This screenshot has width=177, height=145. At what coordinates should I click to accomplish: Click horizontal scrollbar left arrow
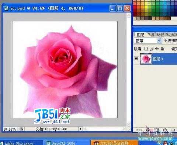coord(85,129)
